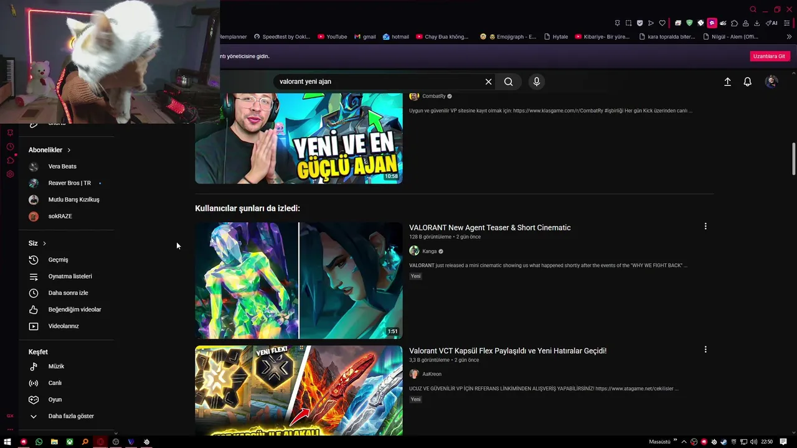
Task: Start voice search with the microphone icon
Action: pyautogui.click(x=536, y=82)
